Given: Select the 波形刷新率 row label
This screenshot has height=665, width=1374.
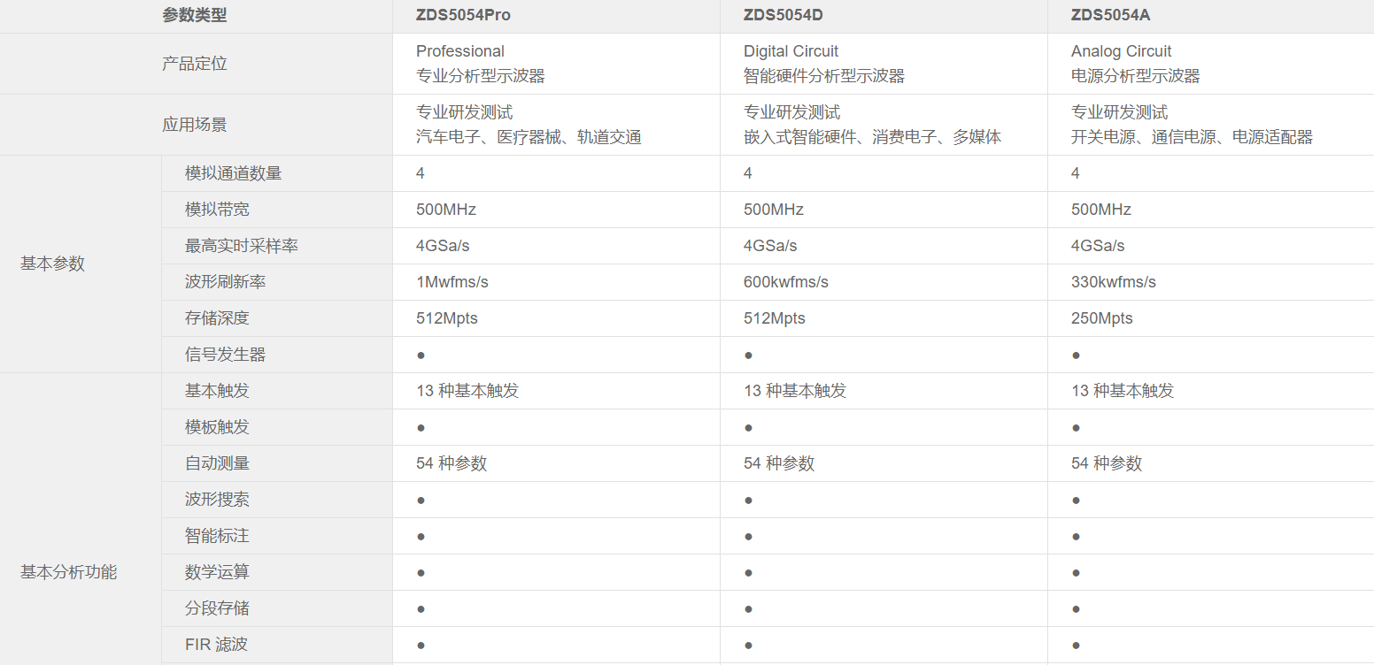Looking at the screenshot, I should click(x=226, y=282).
